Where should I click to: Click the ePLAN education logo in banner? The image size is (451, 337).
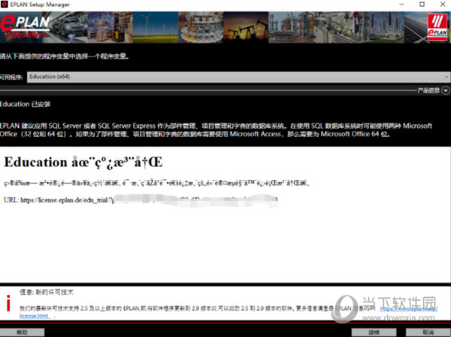pyautogui.click(x=25, y=27)
